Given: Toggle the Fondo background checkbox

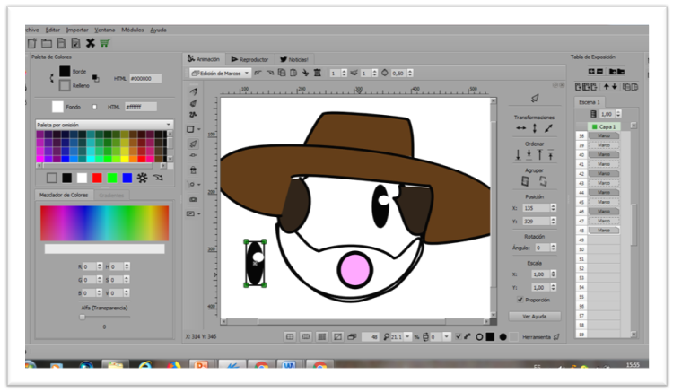Looking at the screenshot, I should (94, 107).
